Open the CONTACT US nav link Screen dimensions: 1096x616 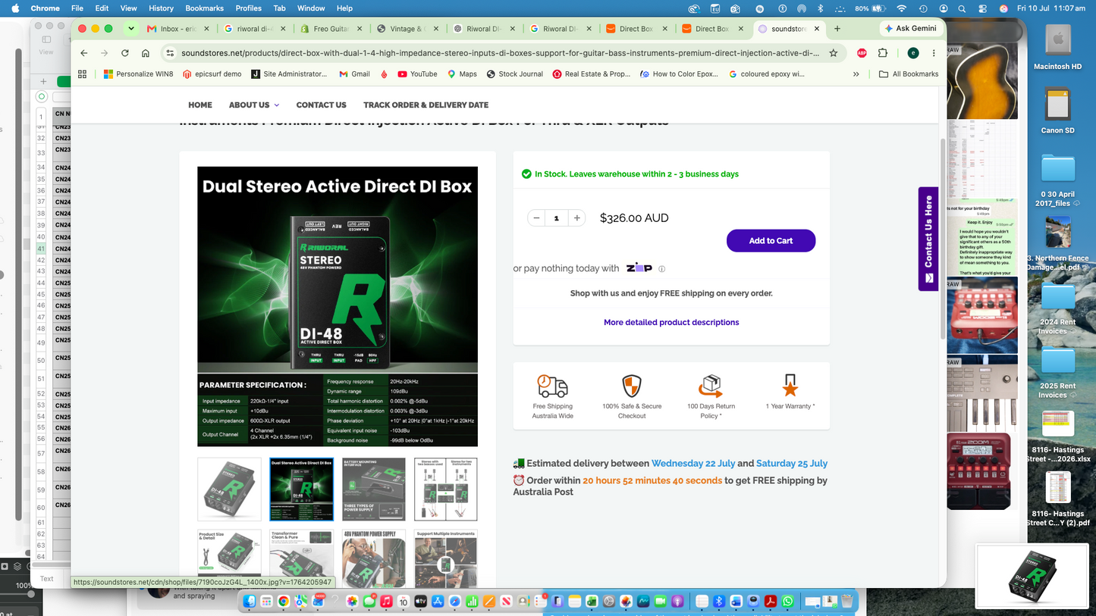point(321,105)
